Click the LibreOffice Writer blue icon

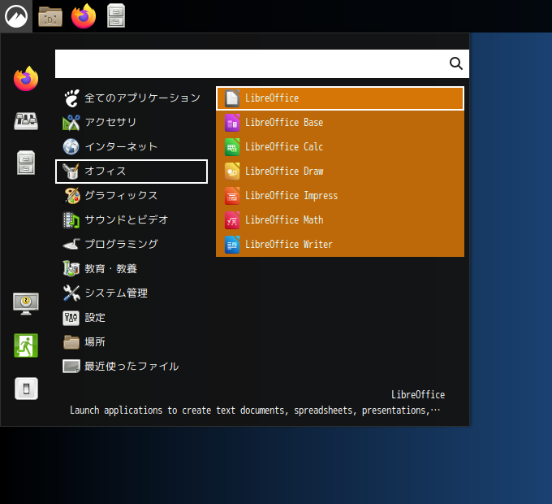click(232, 245)
